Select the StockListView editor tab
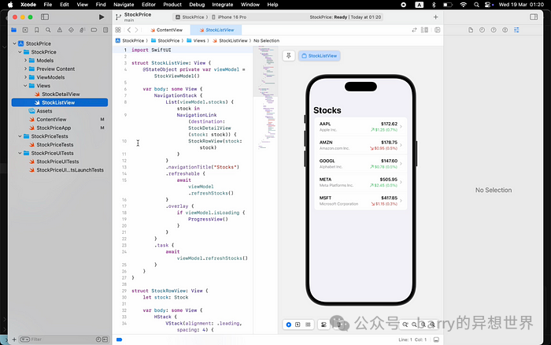Viewport: 551px width, 345px height. [x=216, y=30]
